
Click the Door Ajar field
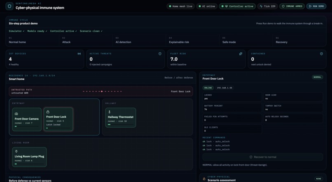click(x=293, y=97)
